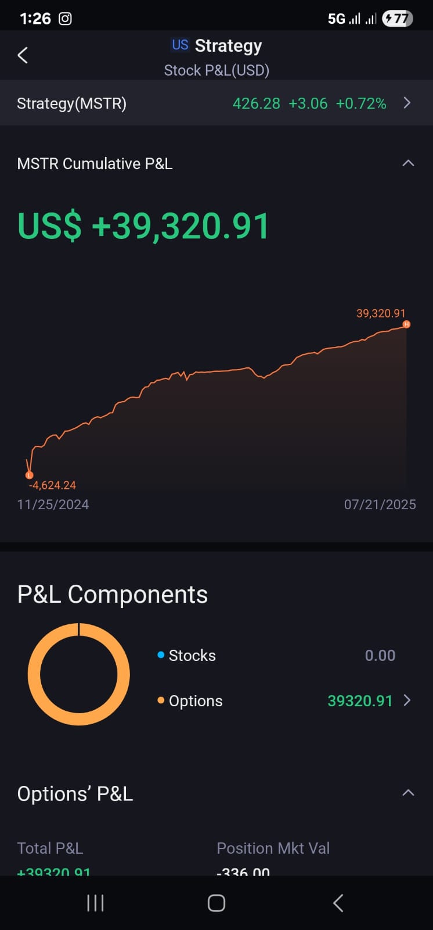Screen dimensions: 433x930
Task: Tap the battery indicator in status bar
Action: 398,19
